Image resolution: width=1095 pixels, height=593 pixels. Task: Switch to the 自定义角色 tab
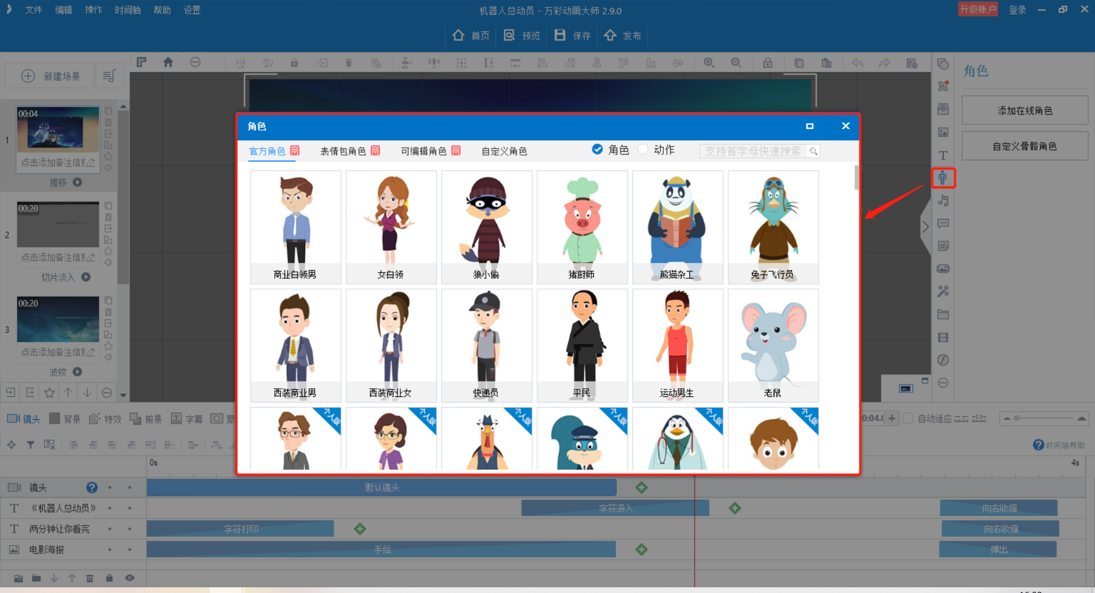(x=504, y=151)
